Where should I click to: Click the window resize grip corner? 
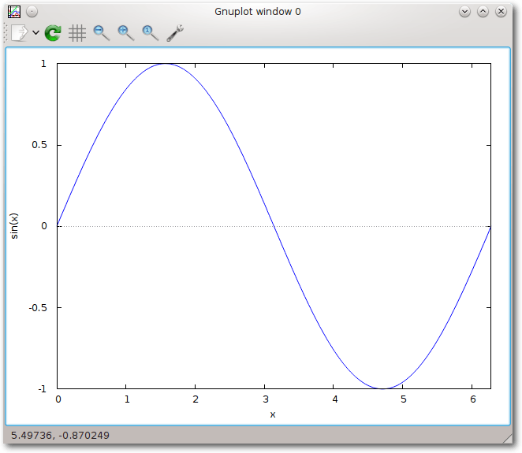[507, 438]
